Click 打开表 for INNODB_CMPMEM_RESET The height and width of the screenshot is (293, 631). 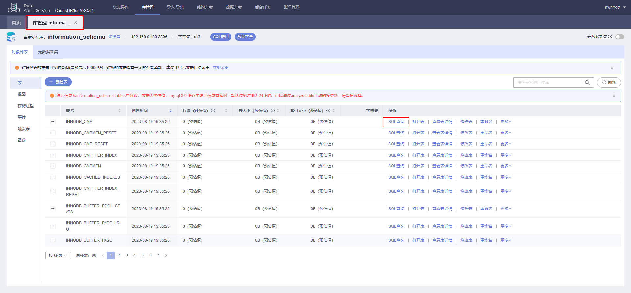coord(418,133)
